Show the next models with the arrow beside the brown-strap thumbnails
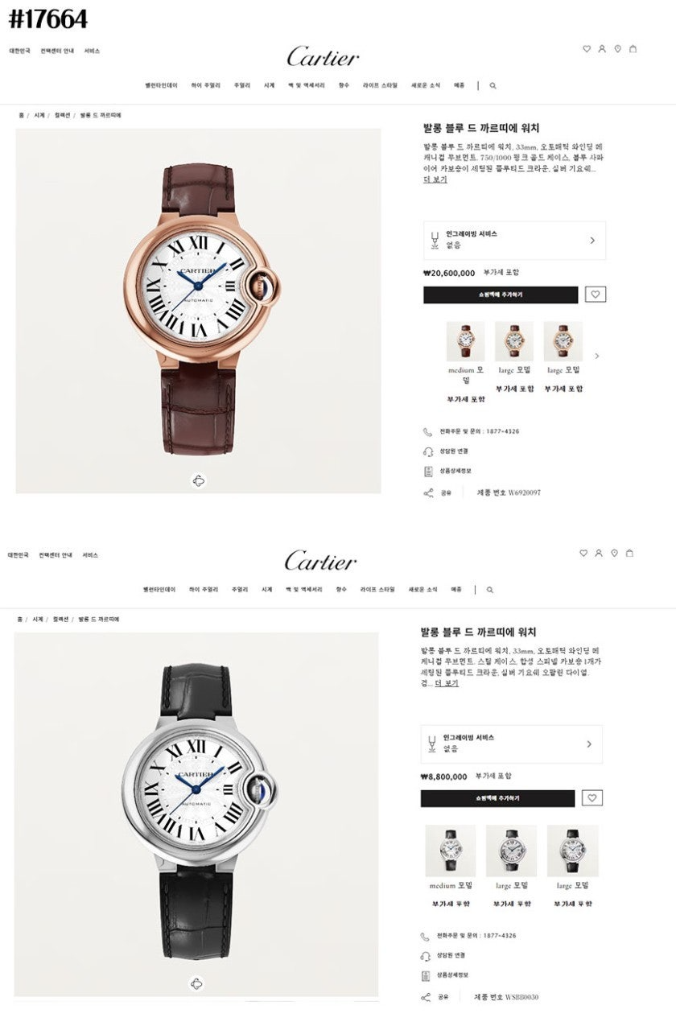Screen dimensions: 676x1030 tap(596, 356)
